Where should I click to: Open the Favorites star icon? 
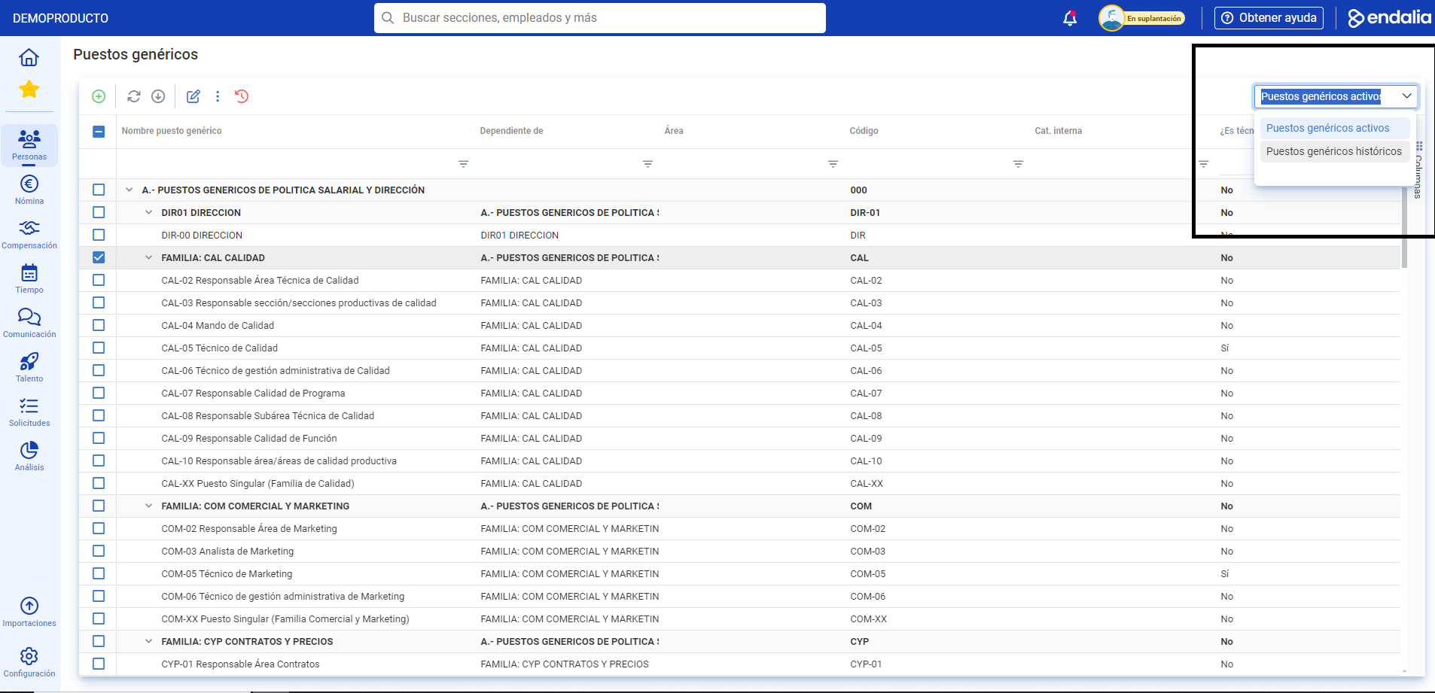pyautogui.click(x=29, y=89)
